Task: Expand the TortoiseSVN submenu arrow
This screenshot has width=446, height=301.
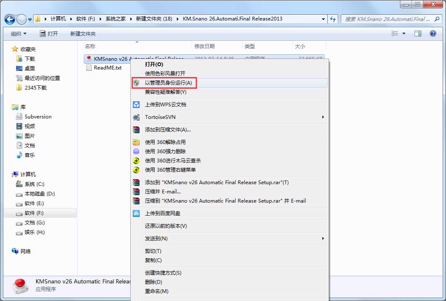Action: pos(322,117)
